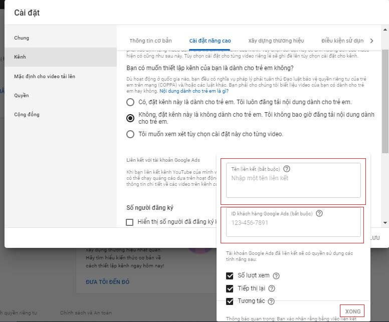Toggle the Số lượt xem checkbox
The image size is (389, 322).
point(230,275)
